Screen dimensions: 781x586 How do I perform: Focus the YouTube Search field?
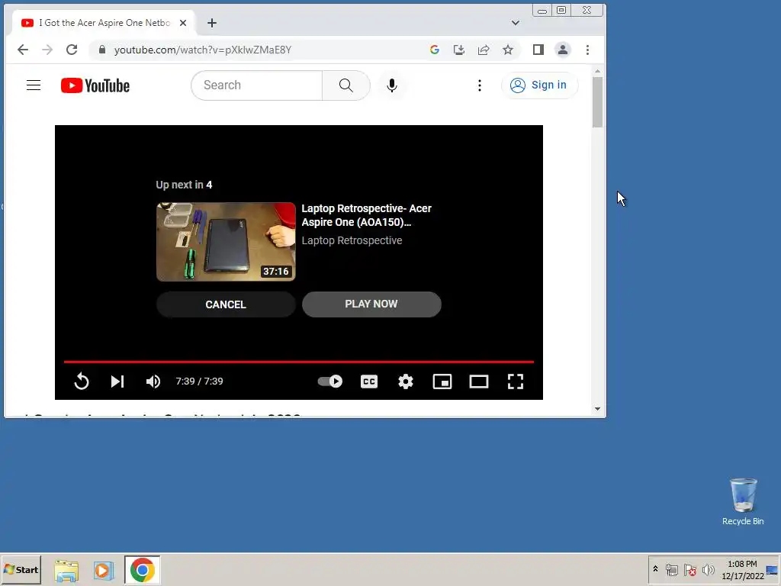[x=257, y=85]
